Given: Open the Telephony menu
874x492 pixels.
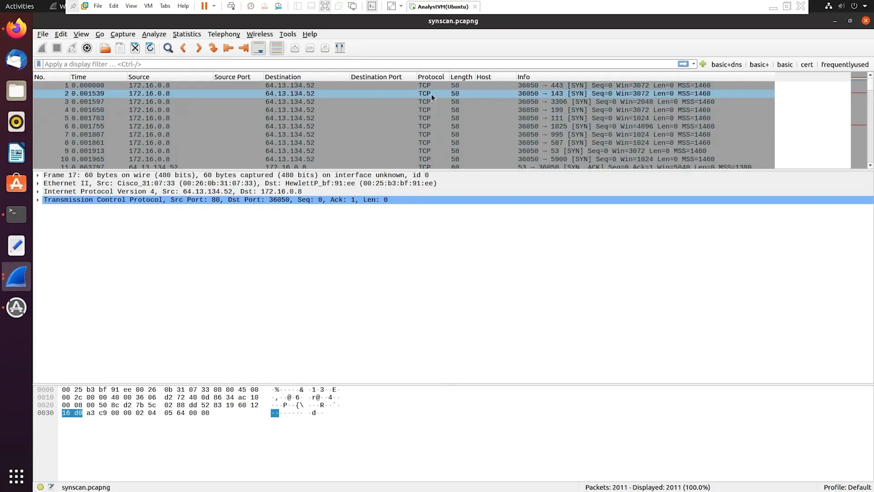Looking at the screenshot, I should pos(224,34).
